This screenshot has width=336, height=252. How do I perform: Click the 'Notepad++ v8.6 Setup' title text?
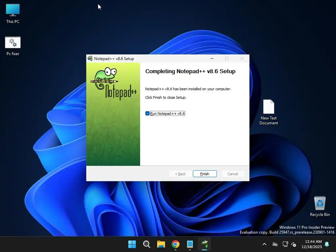tap(114, 58)
